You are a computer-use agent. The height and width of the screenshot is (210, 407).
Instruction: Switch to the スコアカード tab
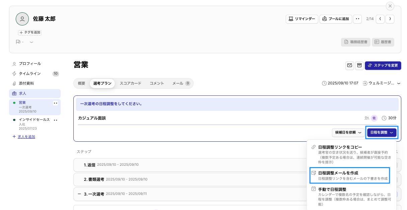pos(130,83)
